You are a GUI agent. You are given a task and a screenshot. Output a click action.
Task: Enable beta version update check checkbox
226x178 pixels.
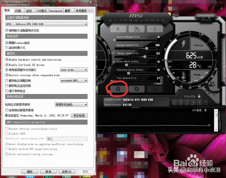(7, 110)
